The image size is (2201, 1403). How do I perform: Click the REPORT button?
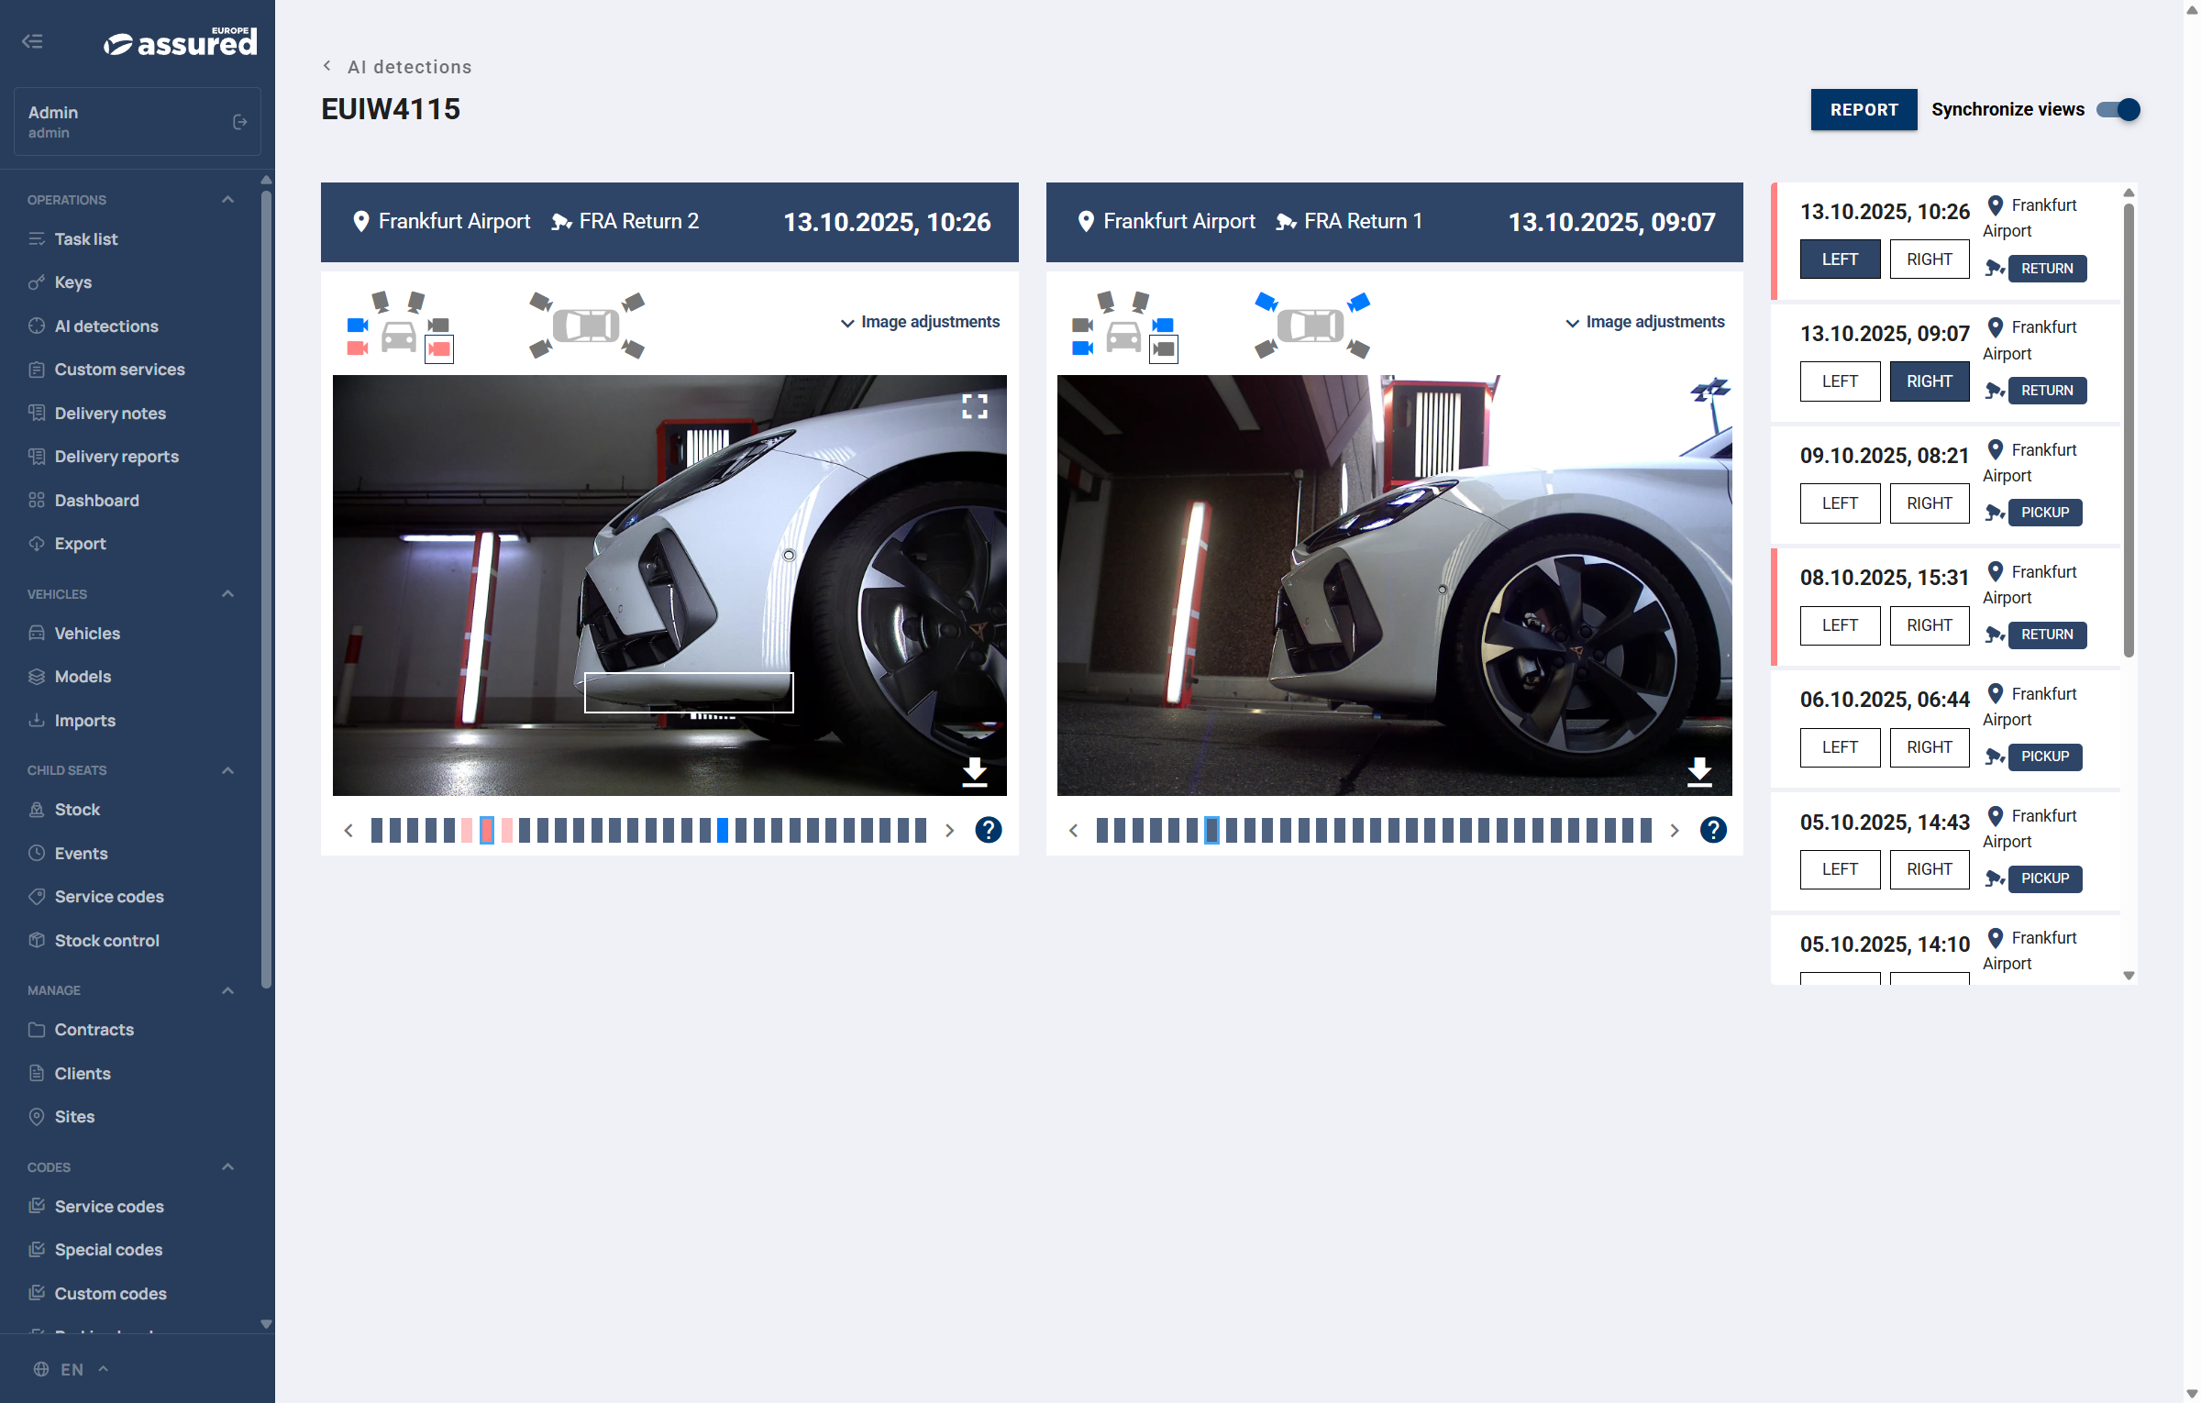click(1864, 109)
